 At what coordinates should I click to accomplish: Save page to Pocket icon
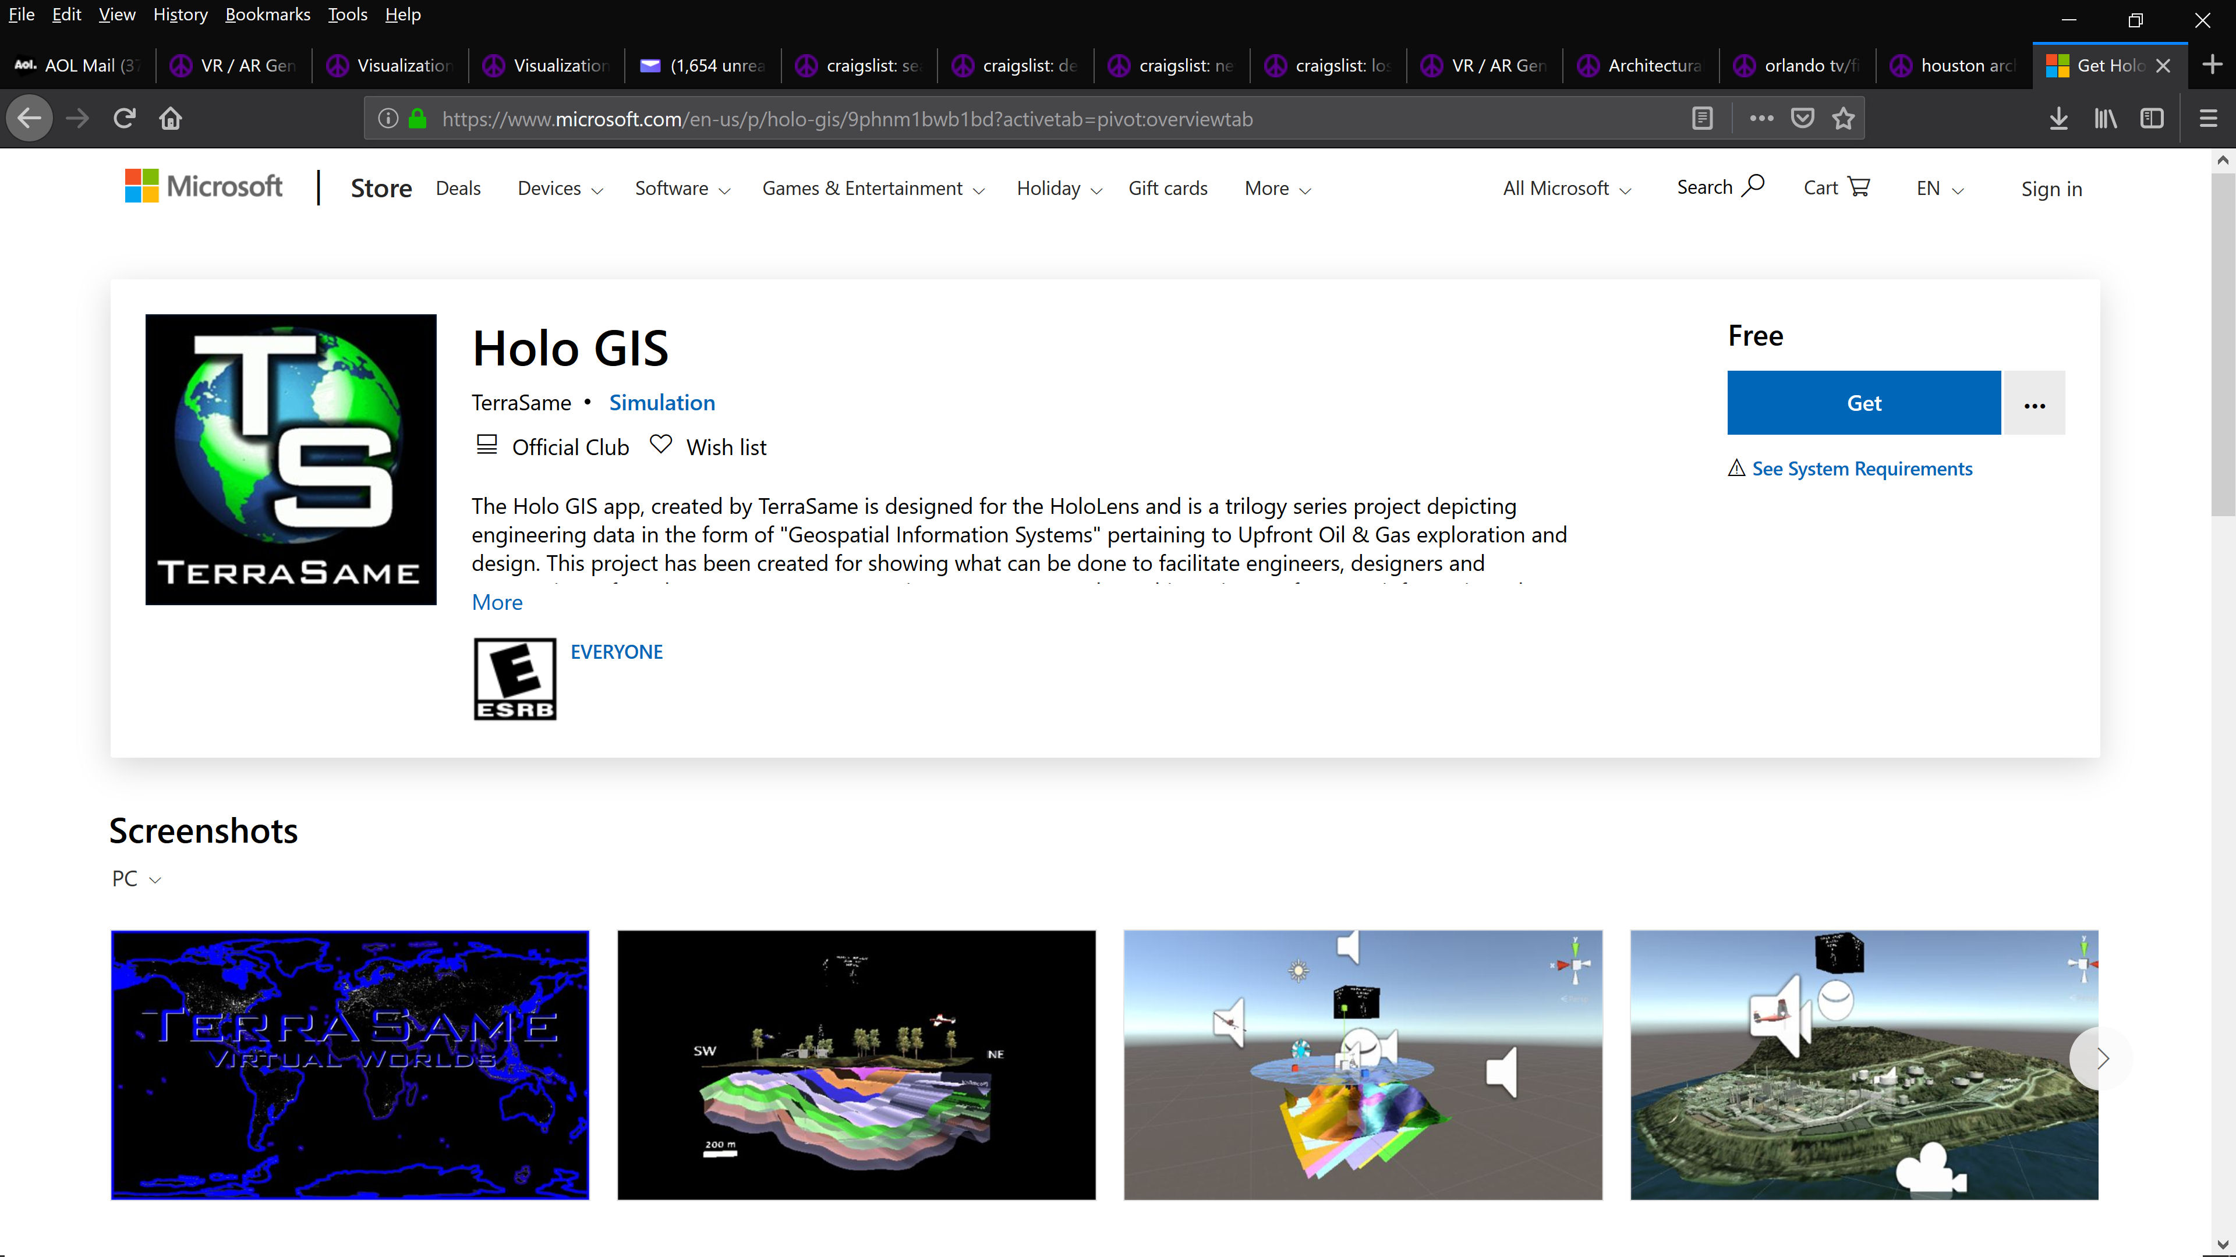coord(1802,118)
